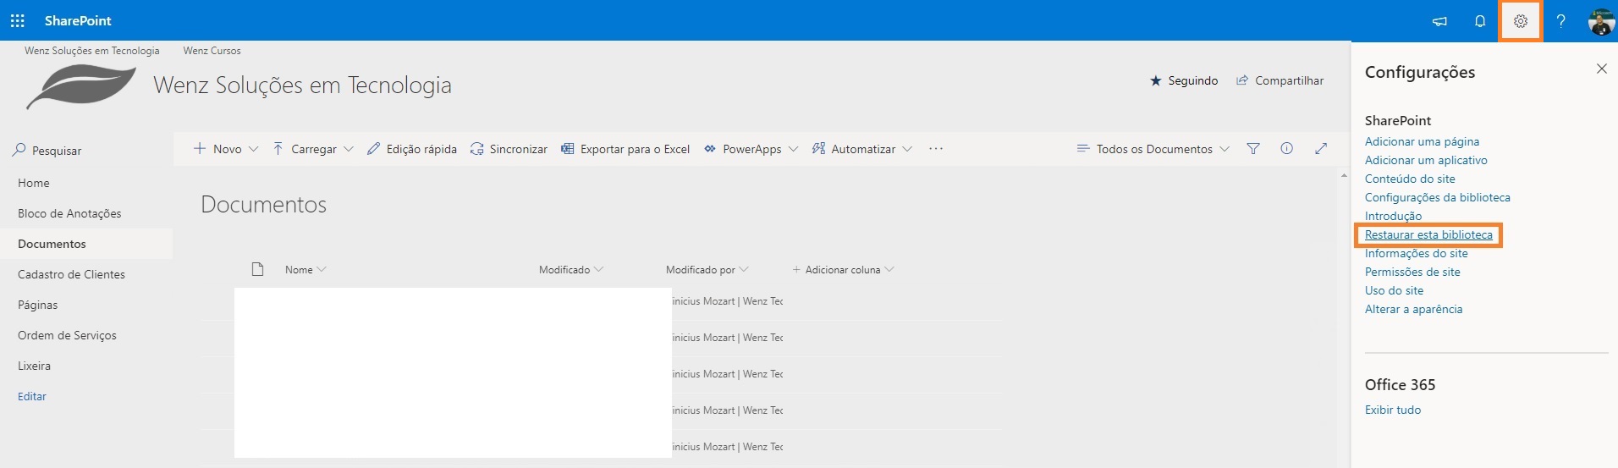
Task: Open the help question mark icon
Action: 1561,21
